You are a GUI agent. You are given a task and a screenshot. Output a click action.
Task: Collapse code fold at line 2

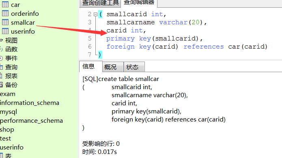tap(95, 14)
